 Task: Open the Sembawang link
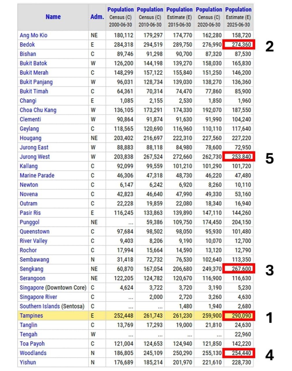(34, 259)
